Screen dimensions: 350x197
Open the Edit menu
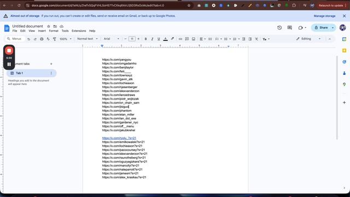coord(23,31)
